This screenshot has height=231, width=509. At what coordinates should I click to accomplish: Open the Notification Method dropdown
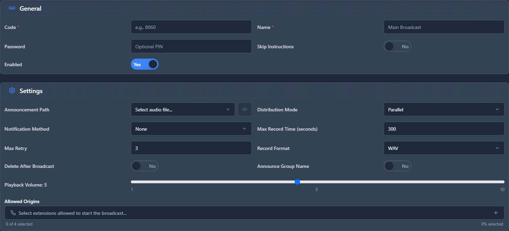[191, 129]
